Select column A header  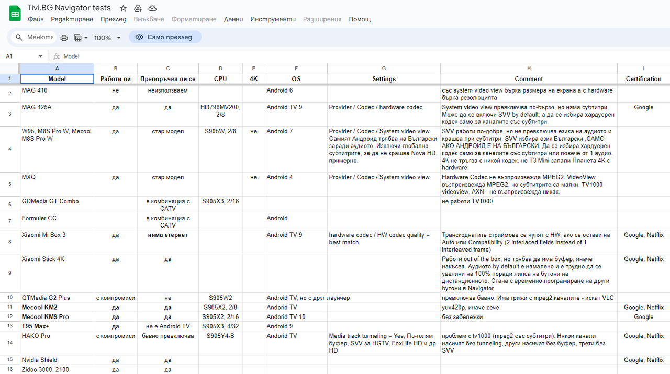57,69
